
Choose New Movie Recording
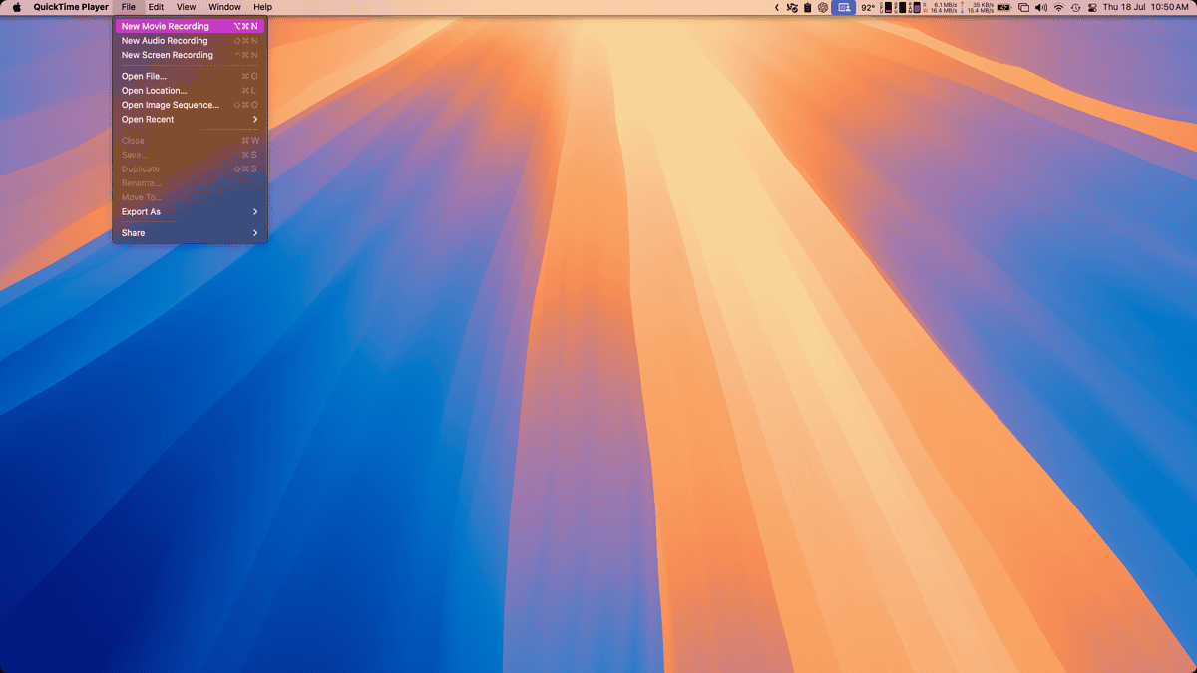[166, 26]
